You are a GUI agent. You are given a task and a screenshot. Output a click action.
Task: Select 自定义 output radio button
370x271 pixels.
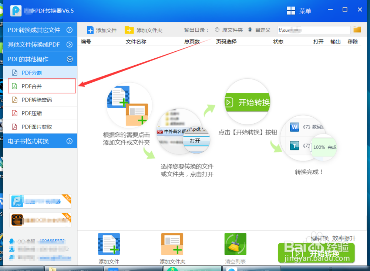pyautogui.click(x=250, y=30)
